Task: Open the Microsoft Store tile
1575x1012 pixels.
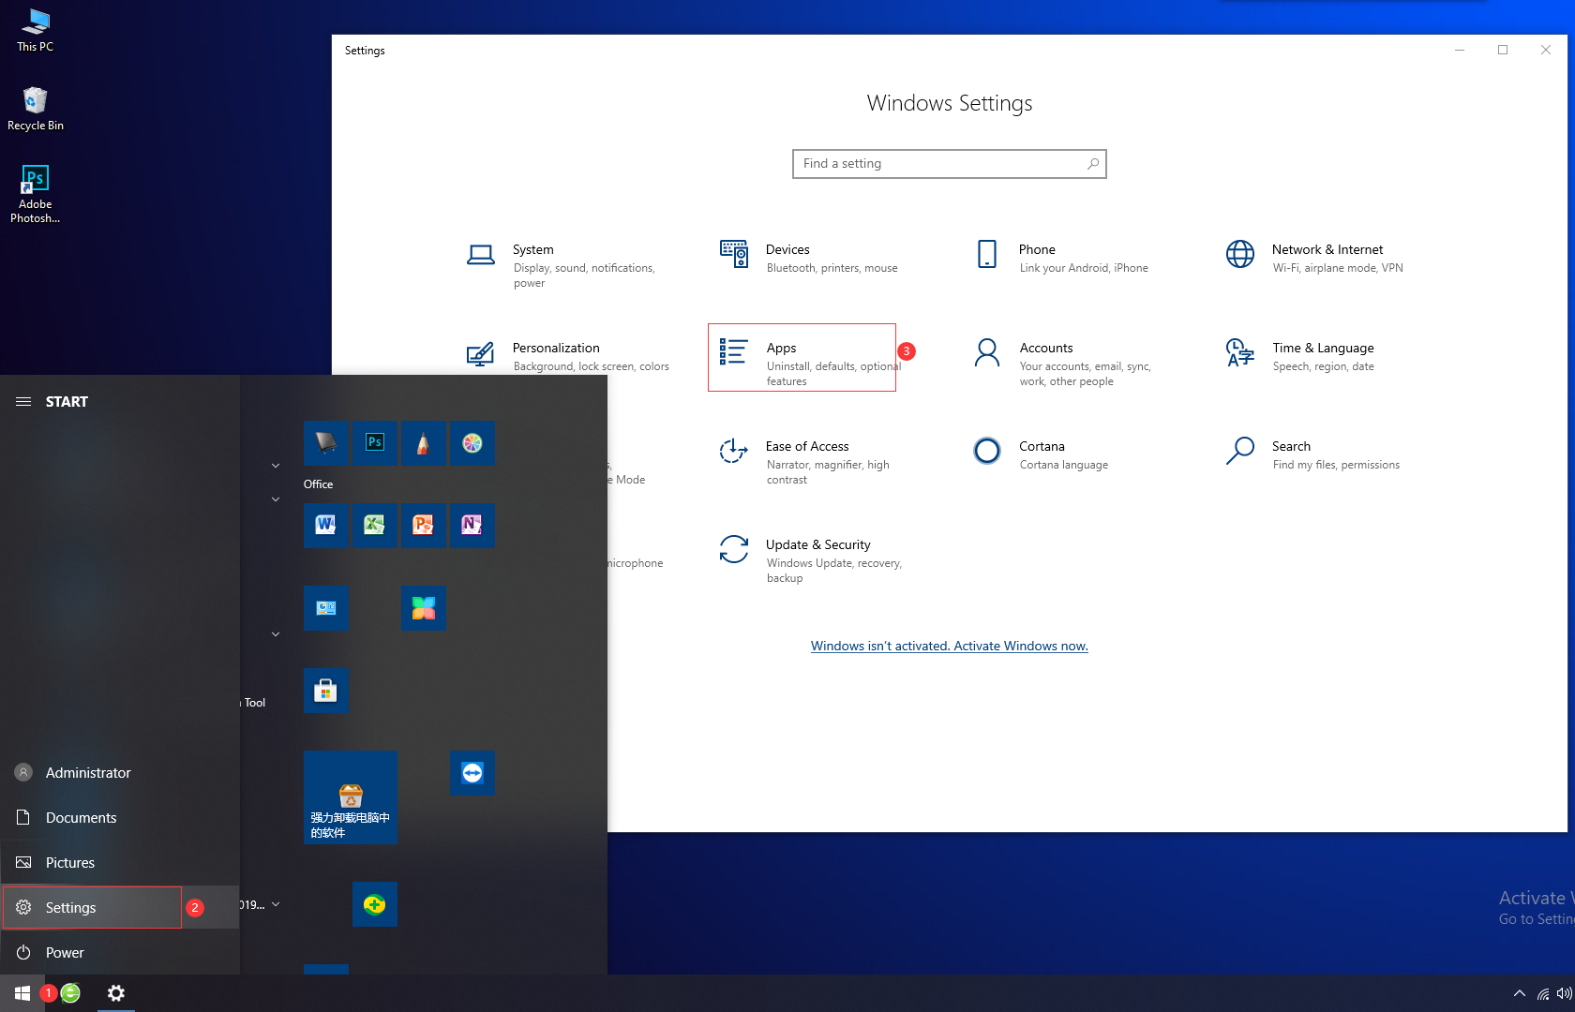Action: pyautogui.click(x=325, y=691)
